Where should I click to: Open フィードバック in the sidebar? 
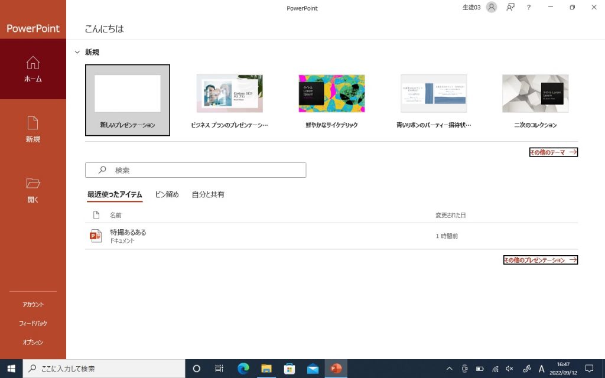(x=33, y=323)
